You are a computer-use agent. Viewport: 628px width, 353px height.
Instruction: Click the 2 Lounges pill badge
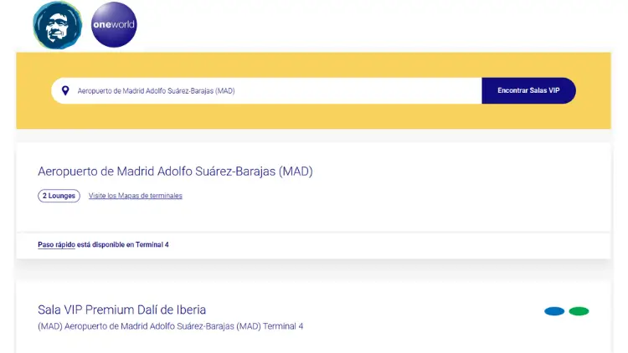click(59, 196)
